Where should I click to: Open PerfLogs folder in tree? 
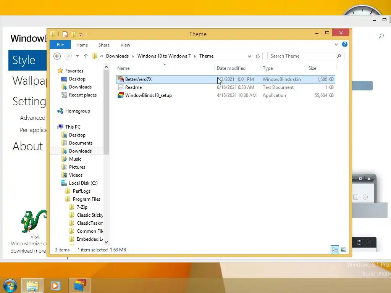coord(82,191)
